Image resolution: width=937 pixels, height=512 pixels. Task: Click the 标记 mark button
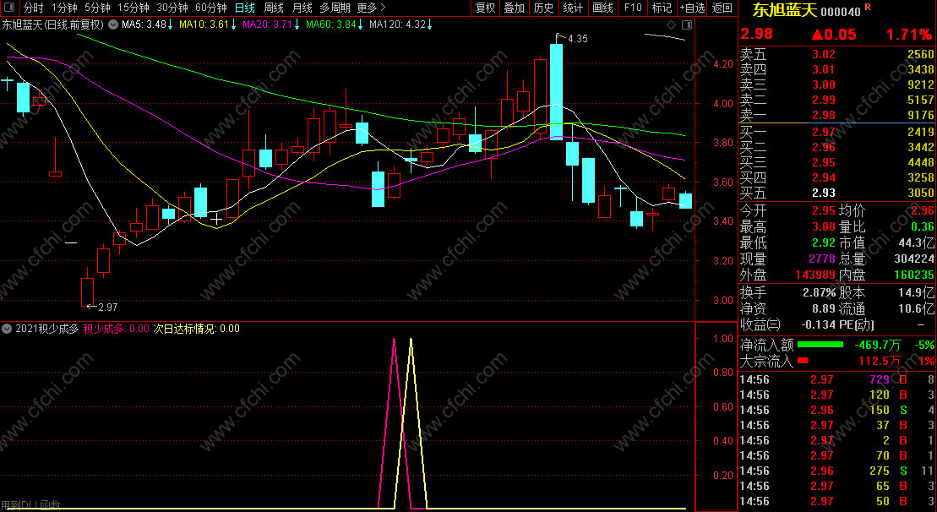(662, 8)
